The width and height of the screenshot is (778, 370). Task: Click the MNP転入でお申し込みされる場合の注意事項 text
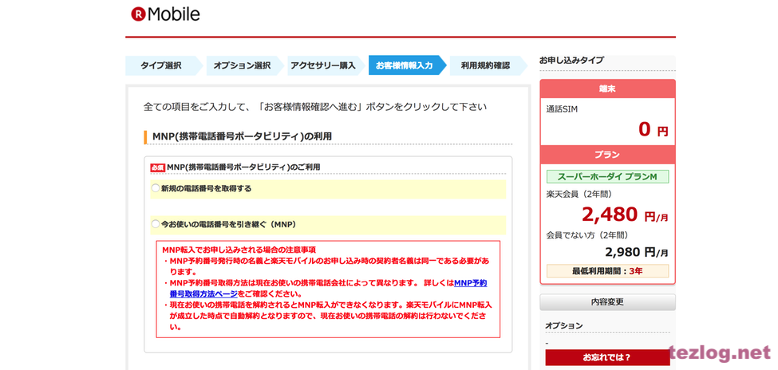[239, 250]
